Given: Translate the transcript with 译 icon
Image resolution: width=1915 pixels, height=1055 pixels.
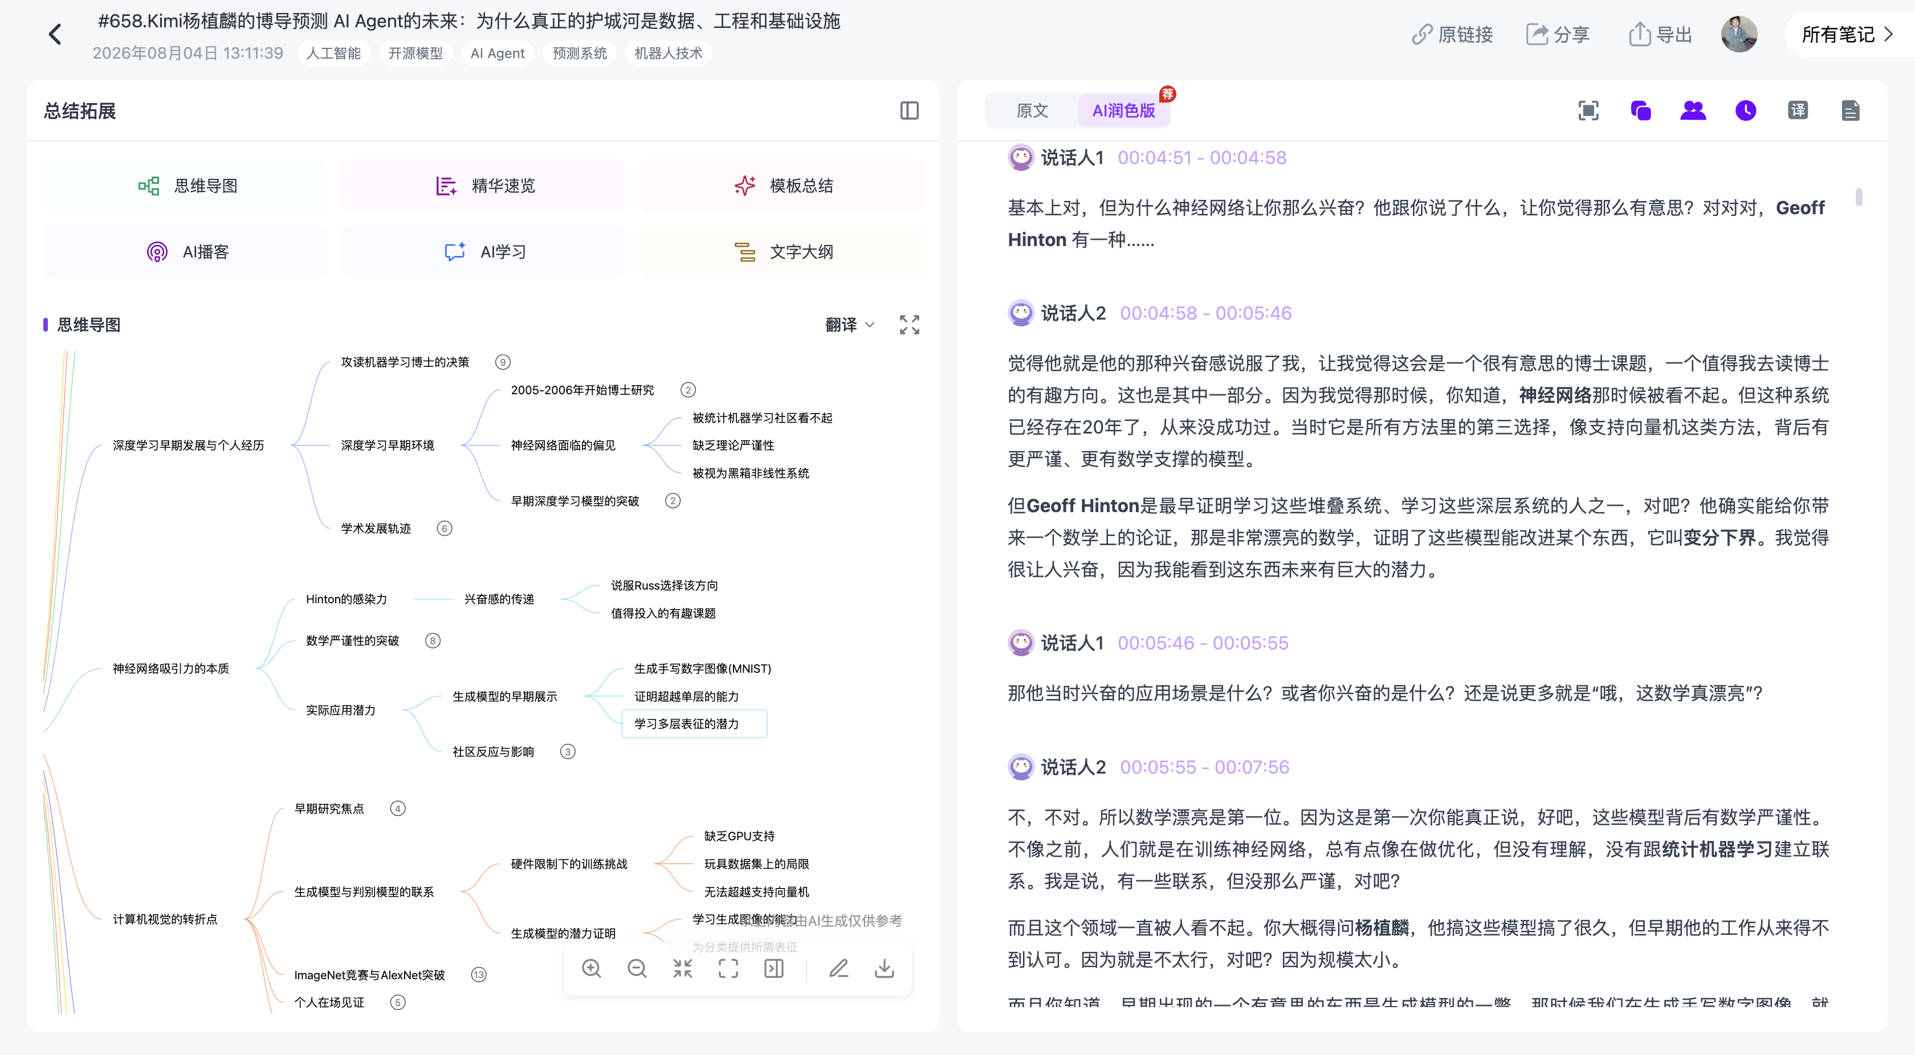Looking at the screenshot, I should pyautogui.click(x=1798, y=111).
